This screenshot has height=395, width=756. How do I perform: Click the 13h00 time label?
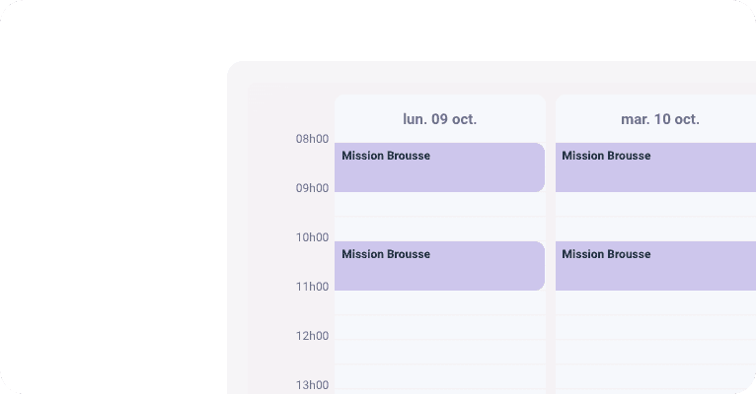click(x=312, y=385)
